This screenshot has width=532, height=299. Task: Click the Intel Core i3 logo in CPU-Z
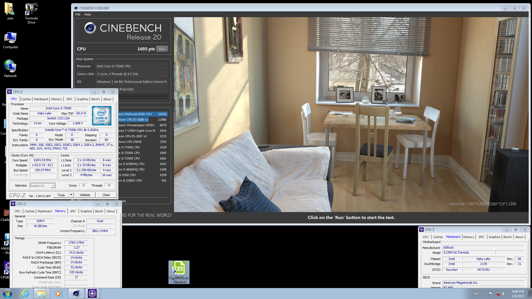click(x=102, y=116)
